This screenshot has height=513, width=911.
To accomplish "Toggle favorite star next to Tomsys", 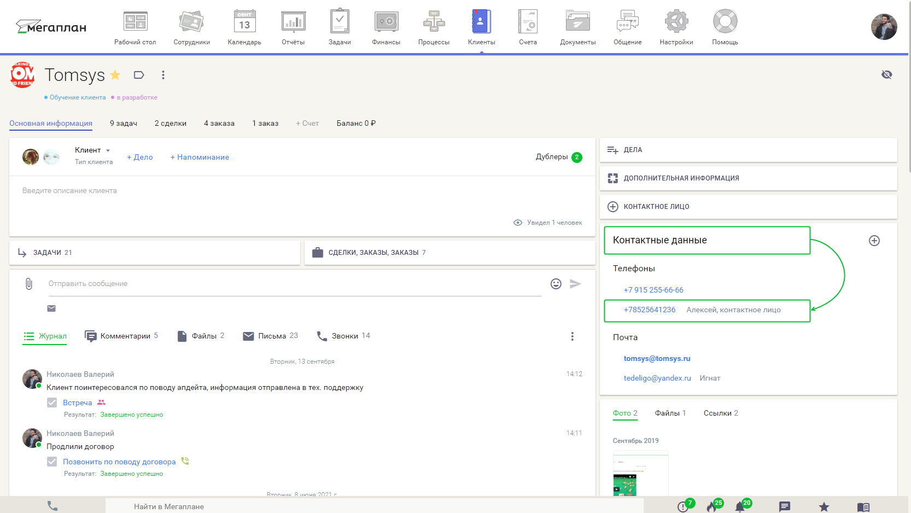I will [x=115, y=75].
